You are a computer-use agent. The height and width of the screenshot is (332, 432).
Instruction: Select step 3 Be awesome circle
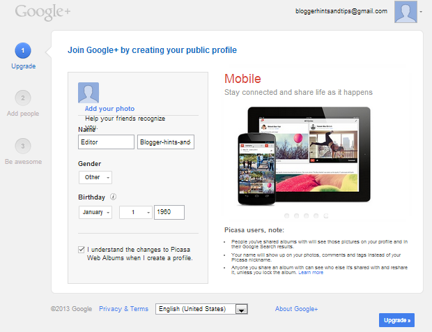(23, 146)
